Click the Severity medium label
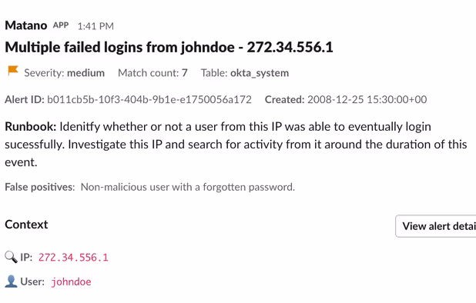The height and width of the screenshot is (303, 476). (x=65, y=73)
